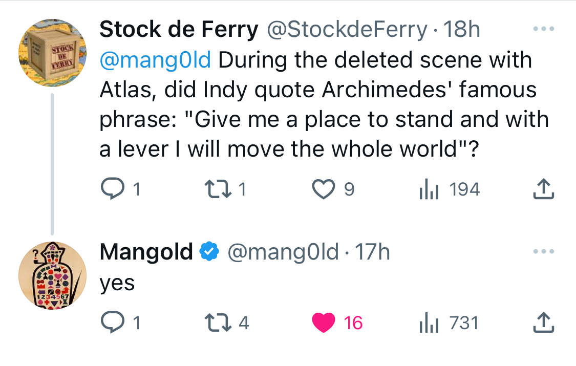
Task: Click the @mang0ld mention link
Action: click(x=155, y=60)
